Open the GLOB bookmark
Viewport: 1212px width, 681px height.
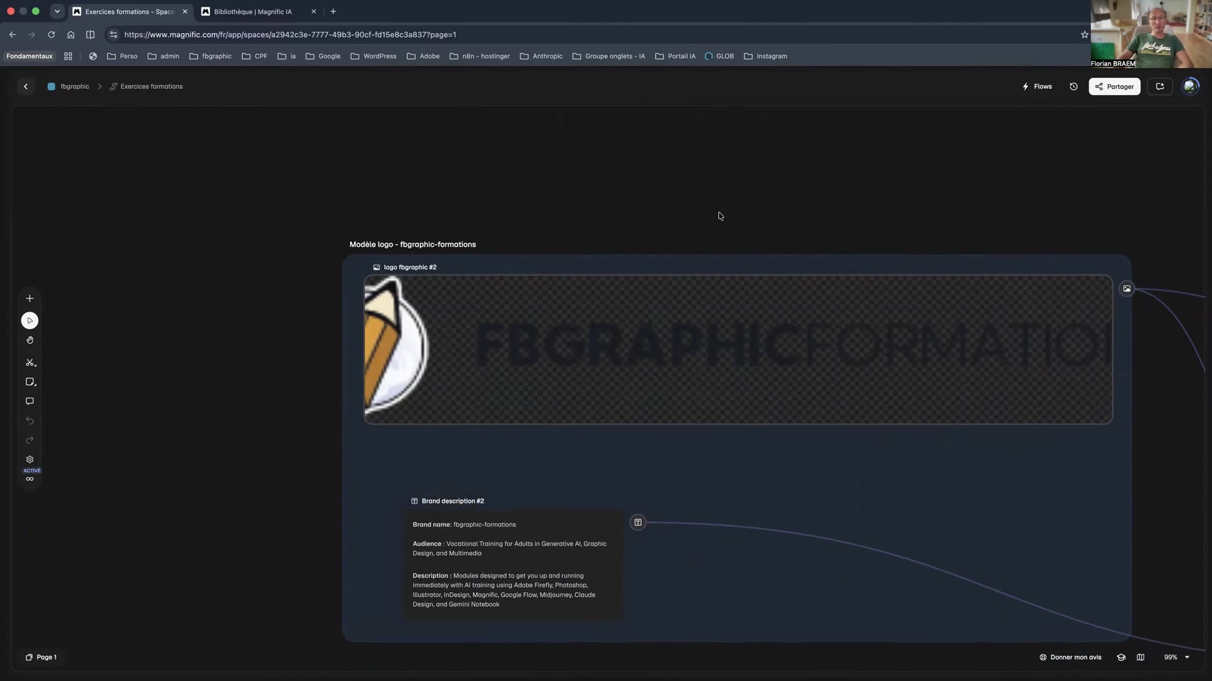[719, 56]
